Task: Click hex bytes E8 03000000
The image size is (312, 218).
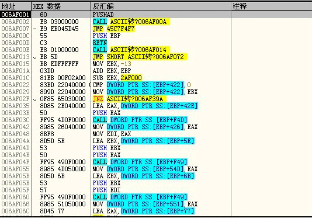Action: click(59, 22)
